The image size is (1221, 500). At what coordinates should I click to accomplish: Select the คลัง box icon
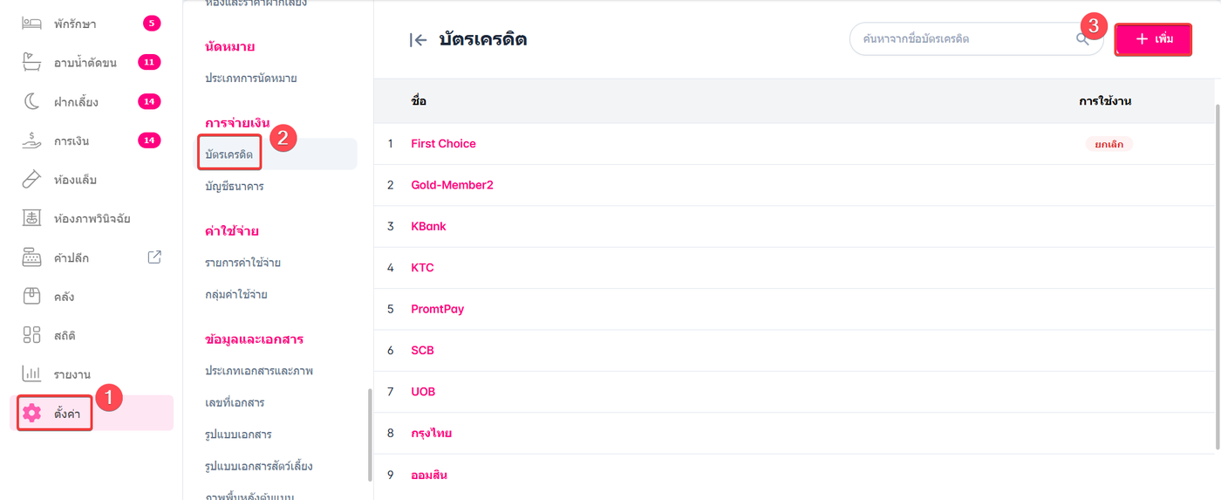pos(31,296)
